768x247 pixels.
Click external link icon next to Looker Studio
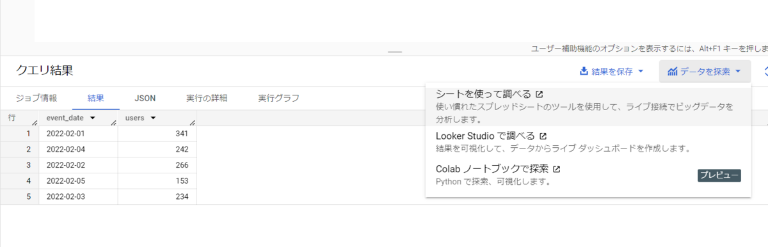[543, 136]
